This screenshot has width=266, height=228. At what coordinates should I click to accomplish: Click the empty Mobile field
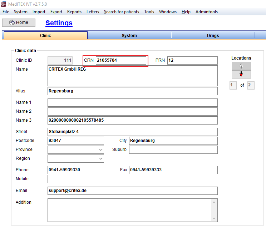[76, 179]
